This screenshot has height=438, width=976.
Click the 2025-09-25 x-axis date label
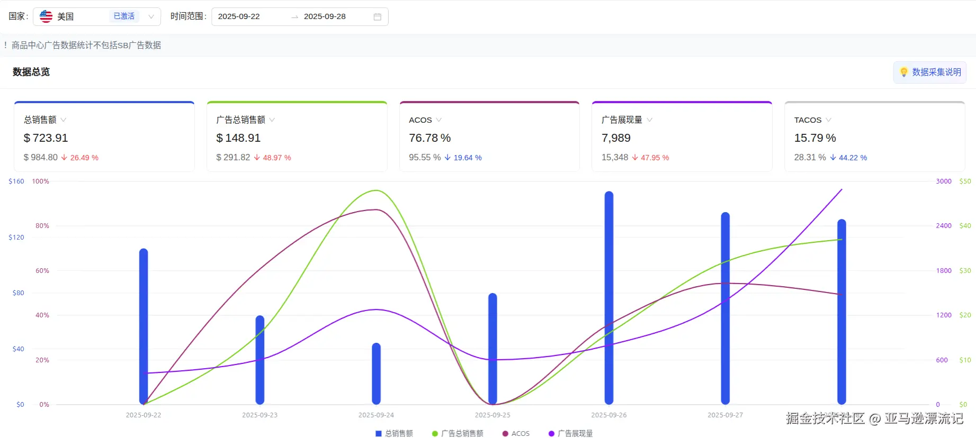pos(493,415)
